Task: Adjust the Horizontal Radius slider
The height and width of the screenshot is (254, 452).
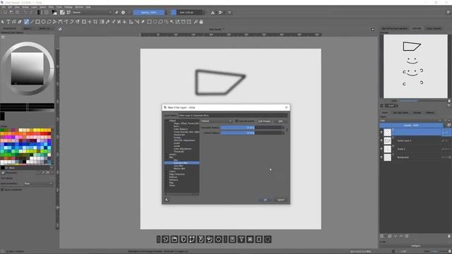Action: point(251,127)
